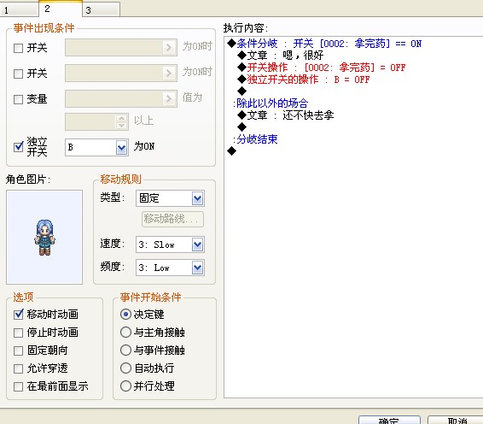Enable the first 开关 condition checkbox
483x424 pixels.
[x=19, y=48]
